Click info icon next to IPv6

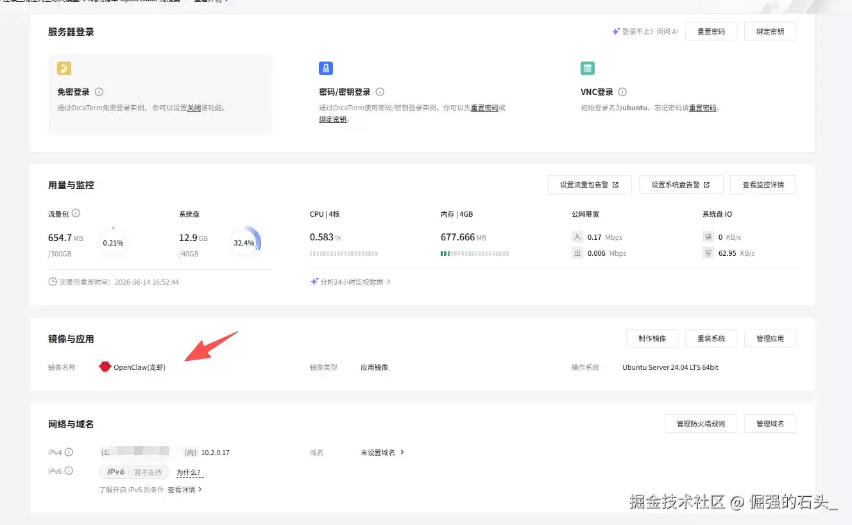pyautogui.click(x=69, y=471)
